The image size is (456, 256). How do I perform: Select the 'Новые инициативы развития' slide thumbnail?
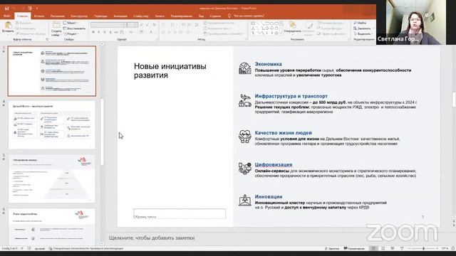coord(52,71)
